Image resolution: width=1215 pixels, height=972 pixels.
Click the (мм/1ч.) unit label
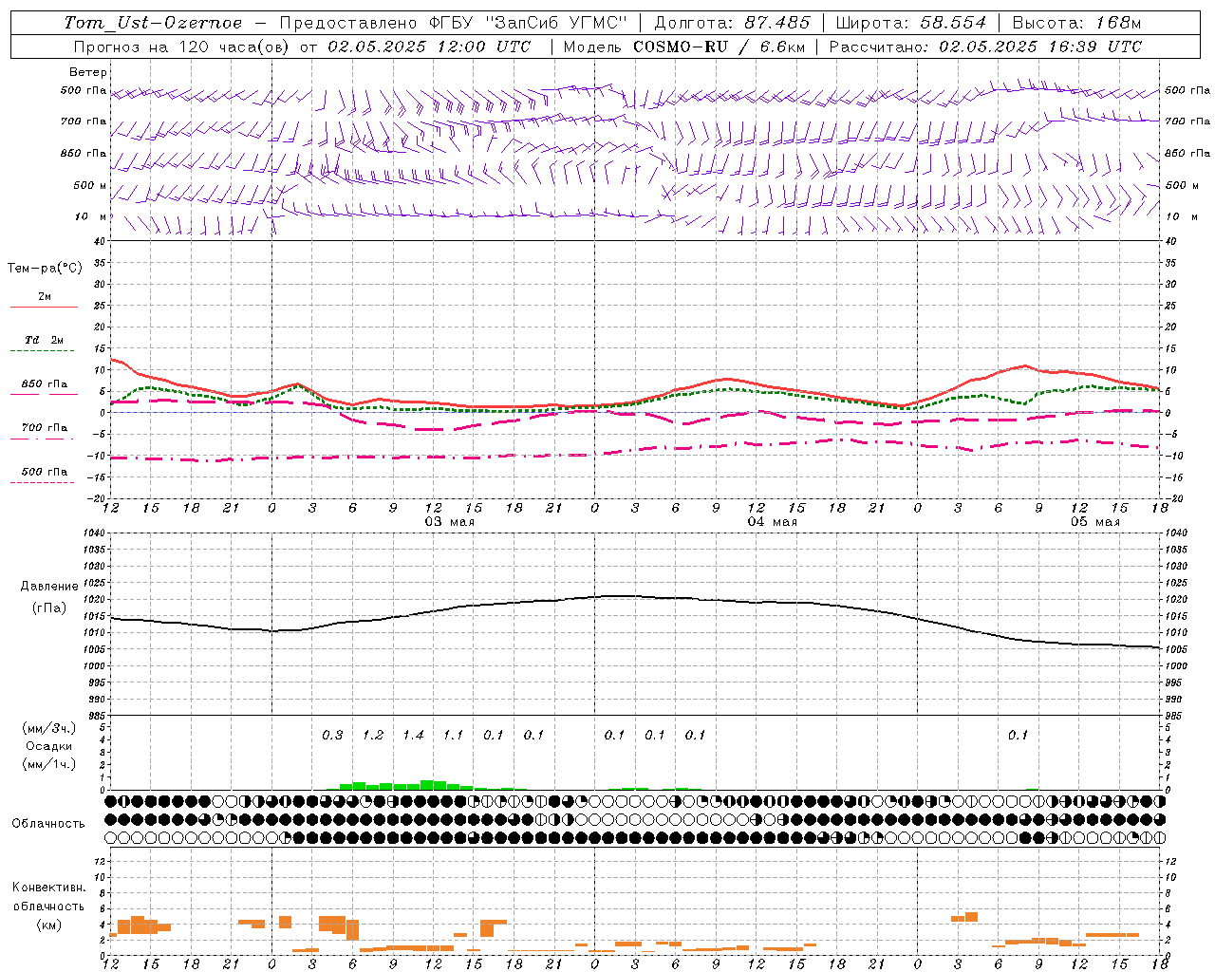(48, 764)
